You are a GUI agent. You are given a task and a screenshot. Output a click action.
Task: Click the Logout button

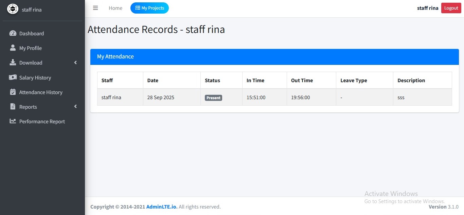tap(451, 7)
